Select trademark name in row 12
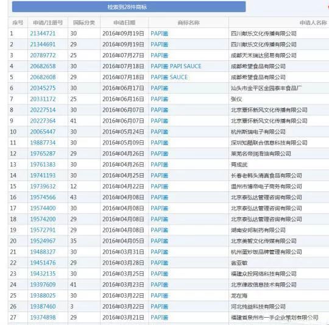The image size is (329, 325). tap(160, 154)
